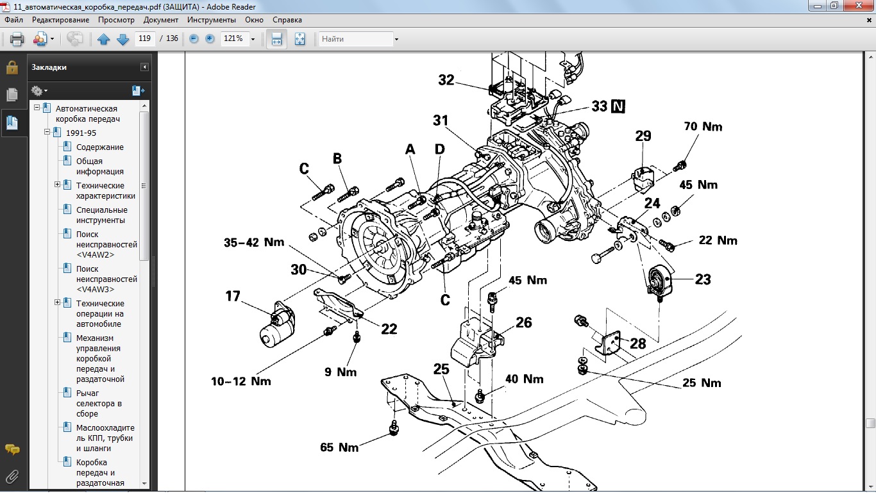The height and width of the screenshot is (496, 876).
Task: Expand the Технические характеристики bookmark
Action: coord(58,185)
